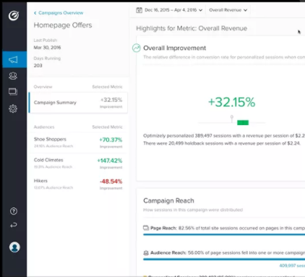
Task: Open the Pages screen sidebar icon
Action: 13,92
